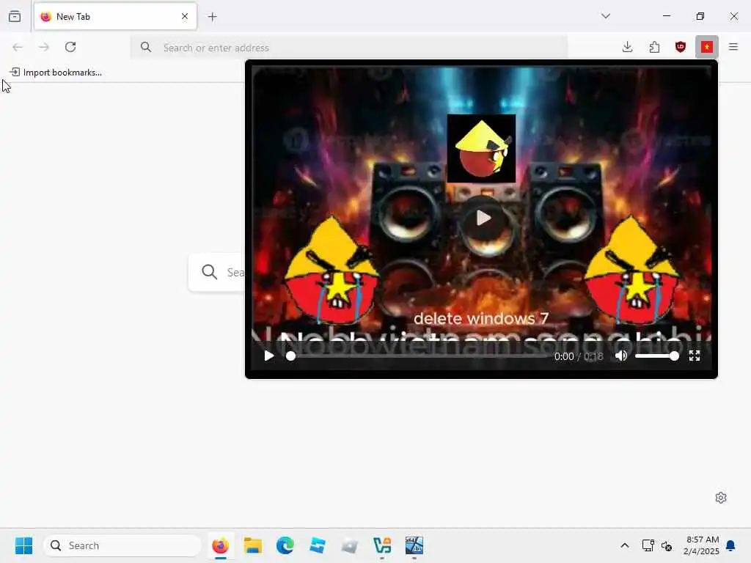Click Import bookmarks link

click(56, 73)
